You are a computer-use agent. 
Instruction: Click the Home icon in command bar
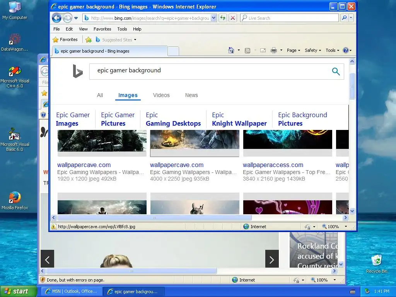(x=231, y=50)
